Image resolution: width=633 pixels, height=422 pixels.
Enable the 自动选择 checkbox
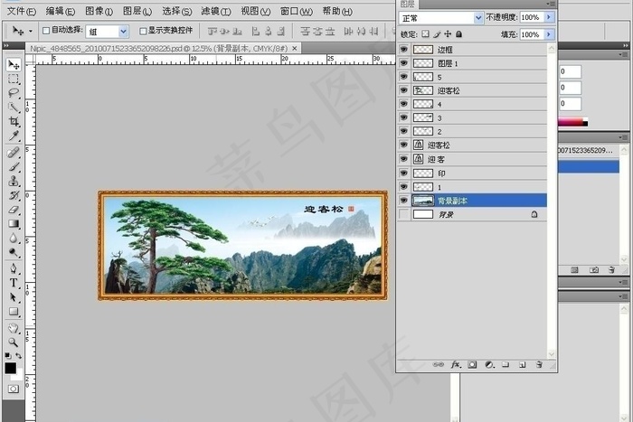[x=46, y=31]
